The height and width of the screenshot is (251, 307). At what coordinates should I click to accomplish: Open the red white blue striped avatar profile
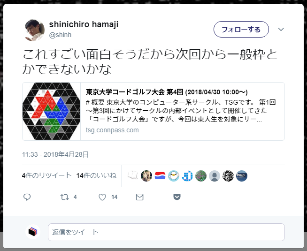(x=160, y=175)
